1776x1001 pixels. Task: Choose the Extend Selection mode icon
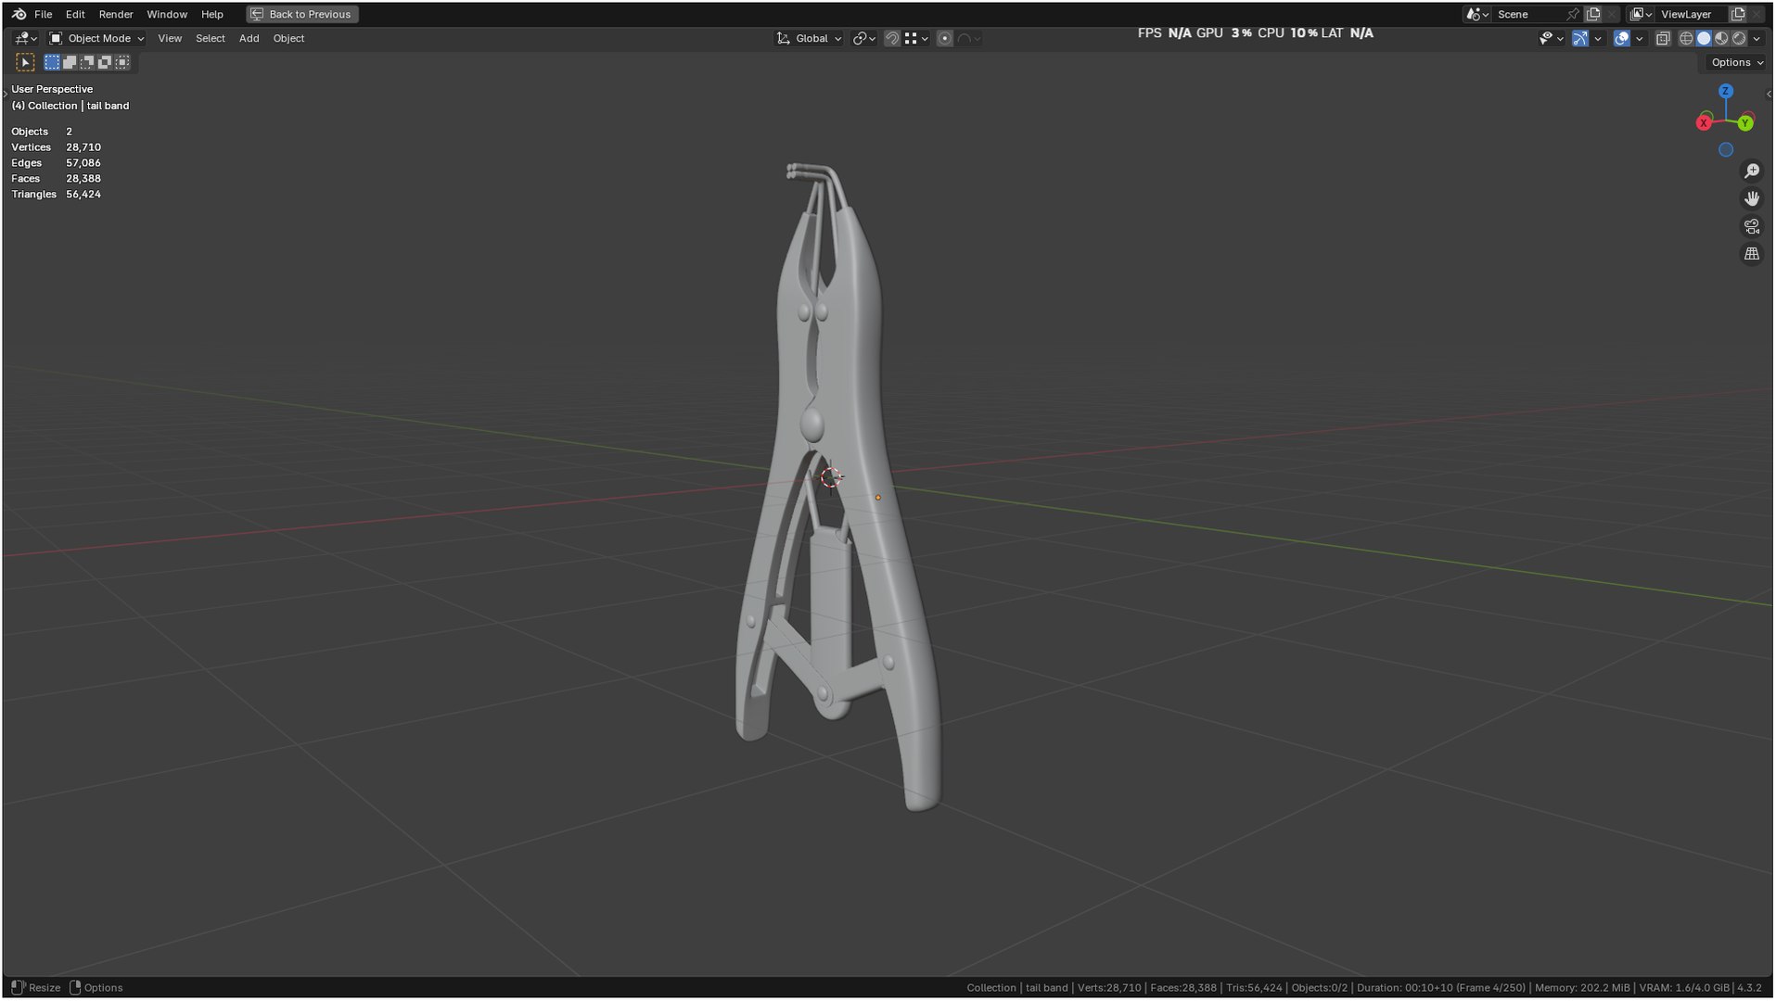[x=70, y=62]
